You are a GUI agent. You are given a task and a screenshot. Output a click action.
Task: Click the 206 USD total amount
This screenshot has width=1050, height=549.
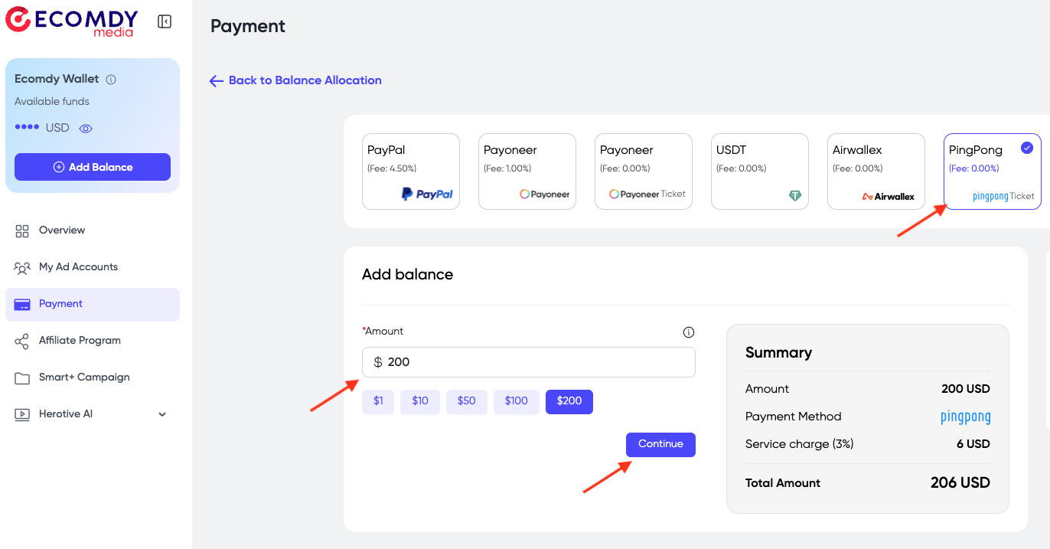click(960, 483)
